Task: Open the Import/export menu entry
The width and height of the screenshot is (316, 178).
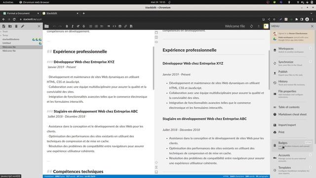Action: (292, 125)
